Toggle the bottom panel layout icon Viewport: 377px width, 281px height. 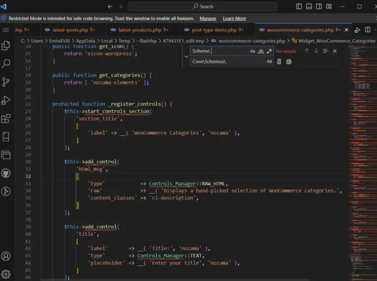tap(309, 6)
